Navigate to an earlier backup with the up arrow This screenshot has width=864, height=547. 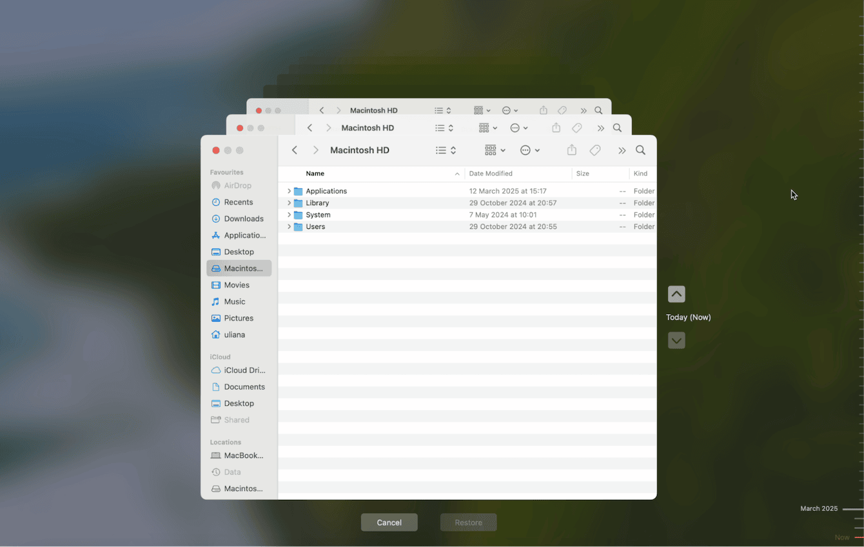pos(676,293)
